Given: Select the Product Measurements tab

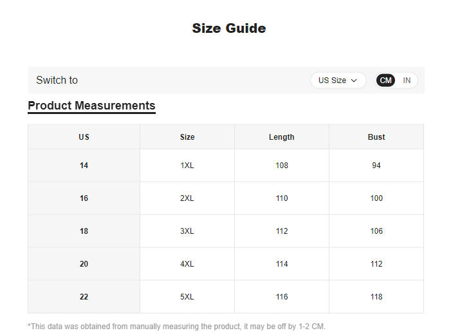Looking at the screenshot, I should (x=91, y=106).
